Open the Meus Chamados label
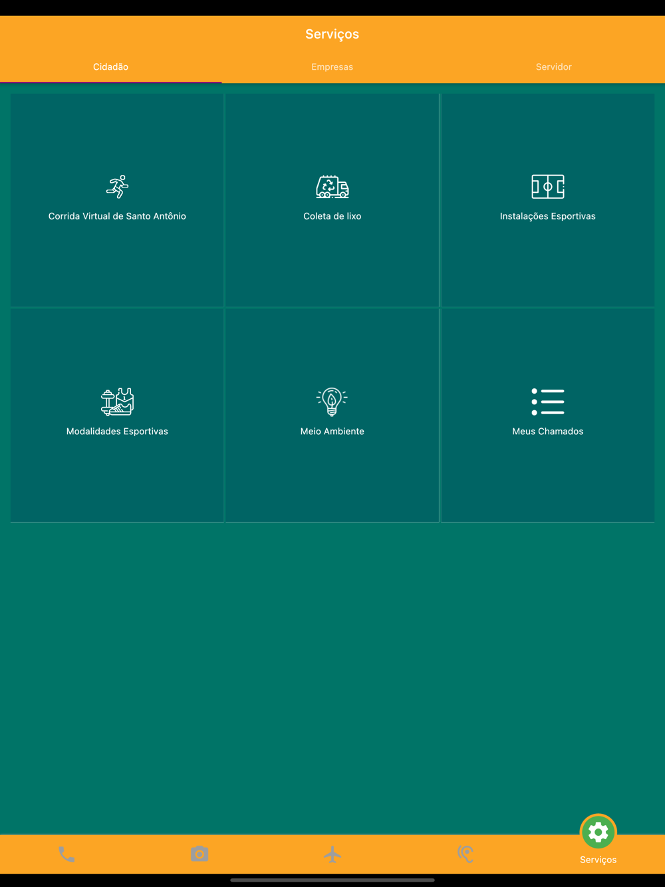This screenshot has width=665, height=887. click(548, 432)
